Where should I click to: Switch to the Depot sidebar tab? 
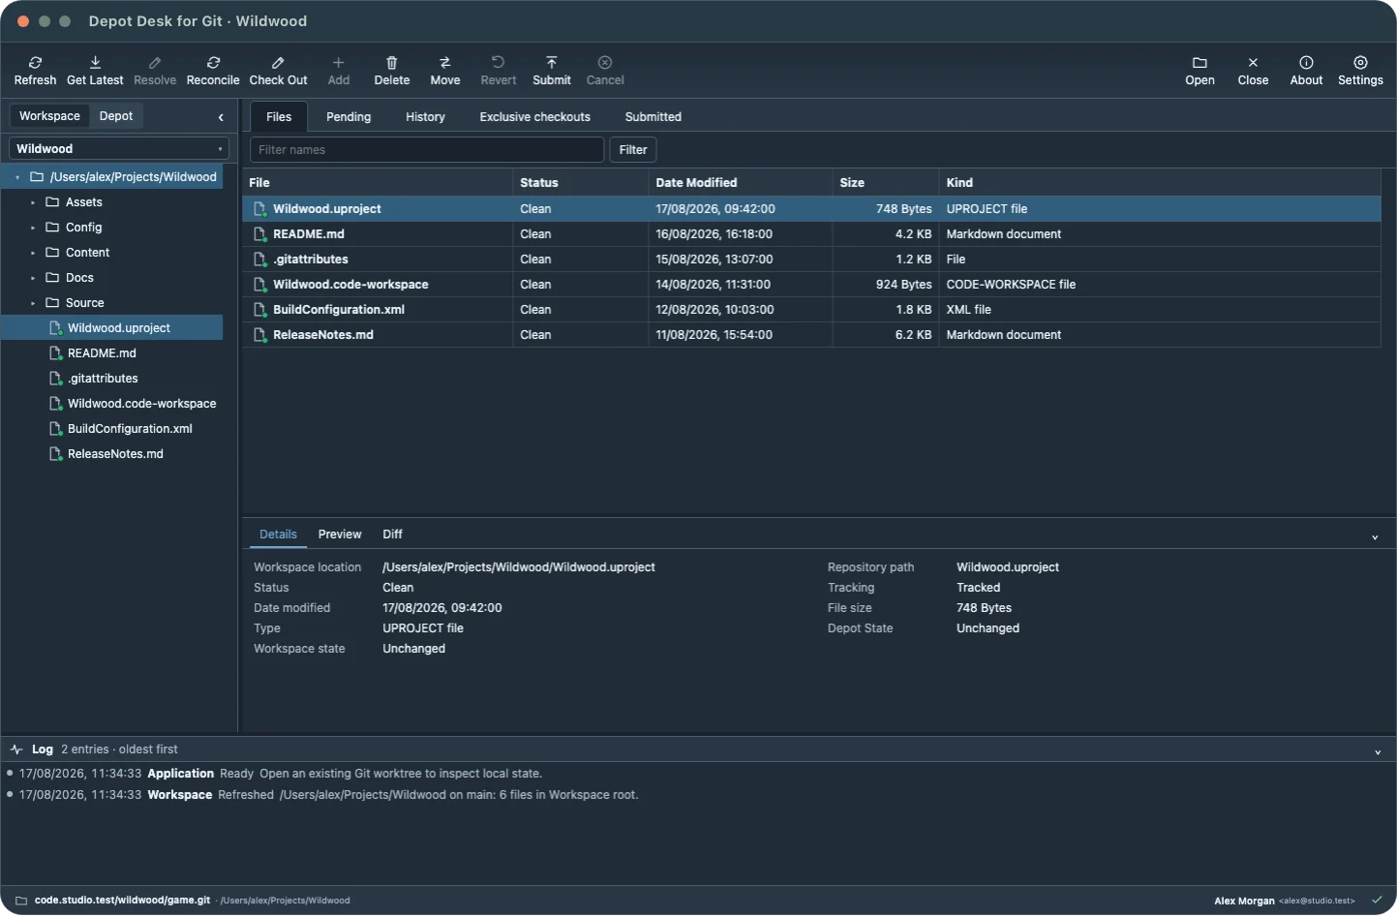[116, 116]
